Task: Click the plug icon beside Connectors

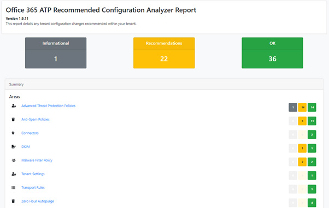Action: pyautogui.click(x=13, y=133)
